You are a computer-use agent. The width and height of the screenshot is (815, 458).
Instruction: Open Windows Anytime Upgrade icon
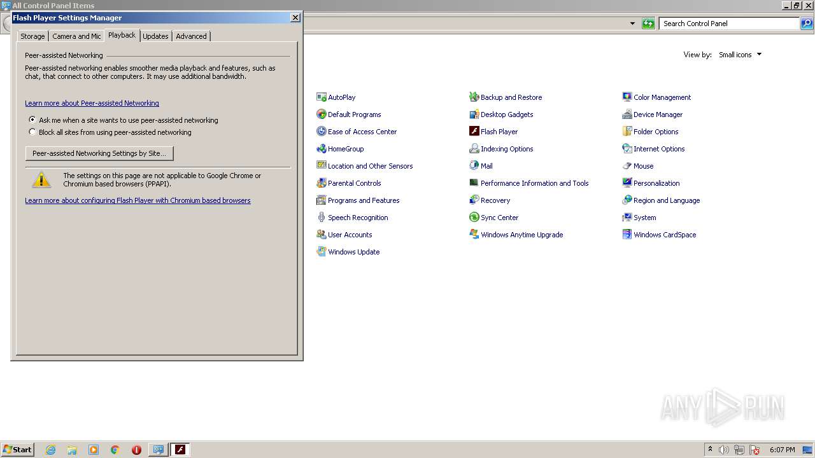[516, 235]
